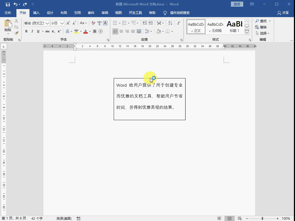
Task: Apply the enclosed character (字) tool
Action: tap(101, 31)
